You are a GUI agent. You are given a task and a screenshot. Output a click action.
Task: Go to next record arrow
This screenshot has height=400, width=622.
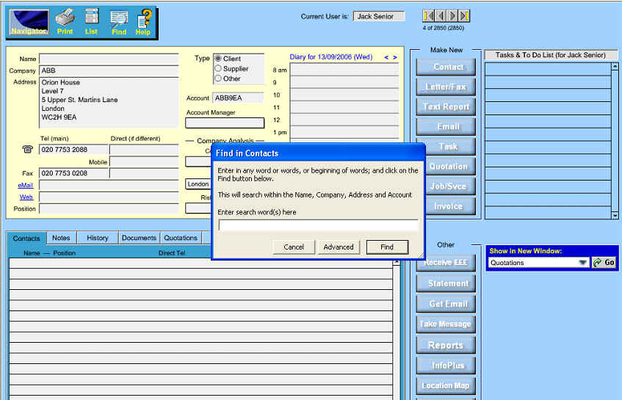coord(452,16)
